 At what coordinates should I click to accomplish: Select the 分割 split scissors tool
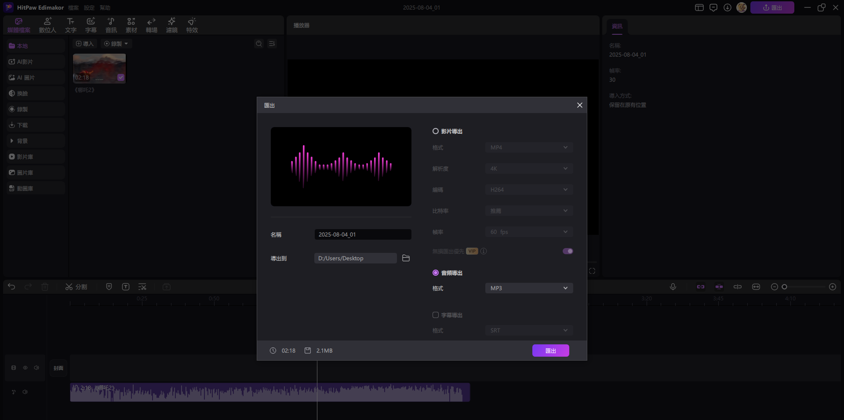click(76, 287)
